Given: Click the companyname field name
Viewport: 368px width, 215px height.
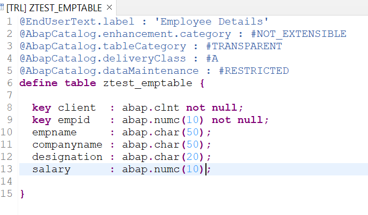Looking at the screenshot, I should click(67, 144).
